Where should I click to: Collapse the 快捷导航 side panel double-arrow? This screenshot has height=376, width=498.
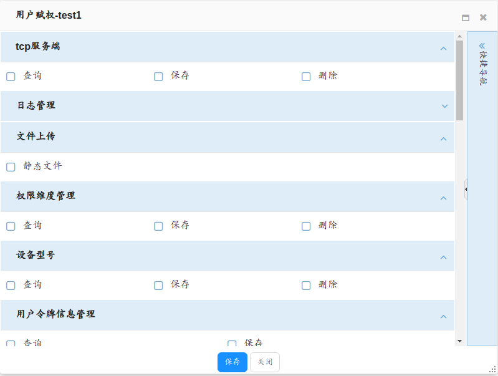coord(482,46)
